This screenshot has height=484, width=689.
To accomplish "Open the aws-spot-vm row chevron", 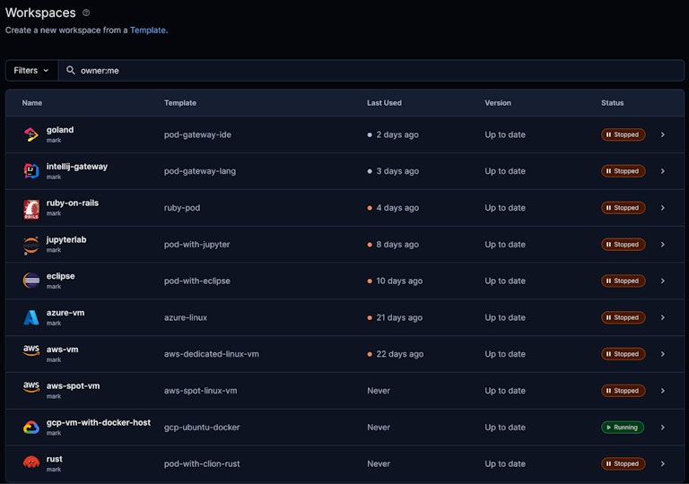I will [x=663, y=391].
